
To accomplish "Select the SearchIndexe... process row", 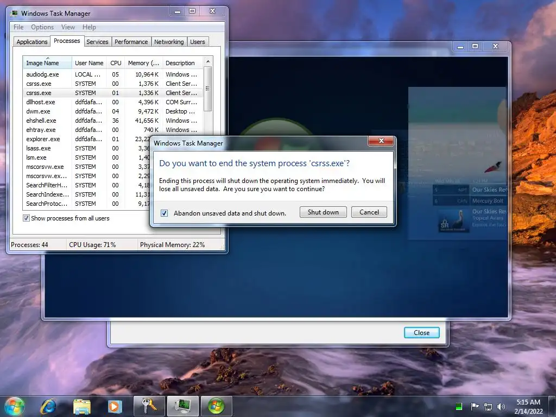I will point(86,194).
